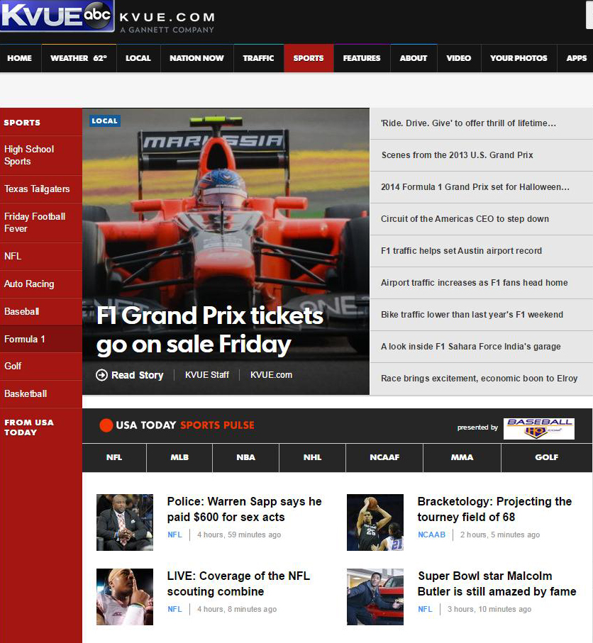Switch to the SPORTS navigation tab
The width and height of the screenshot is (593, 643).
[x=309, y=58]
